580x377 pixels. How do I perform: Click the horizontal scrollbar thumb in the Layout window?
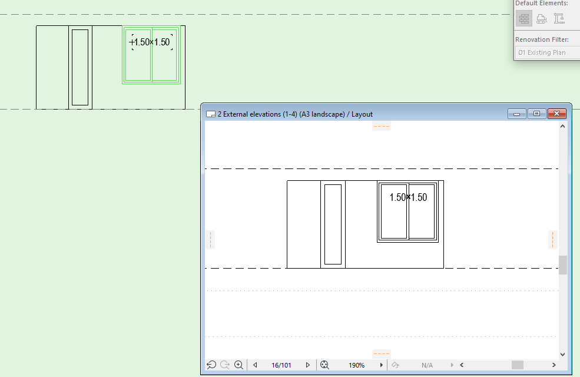pos(518,365)
